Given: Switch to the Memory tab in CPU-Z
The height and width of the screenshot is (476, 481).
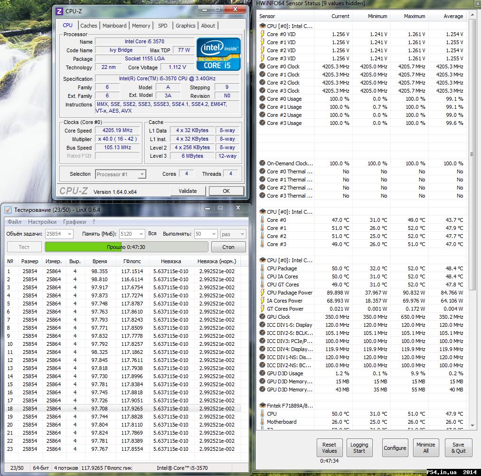Looking at the screenshot, I should tap(141, 26).
